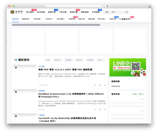Select the 蜂巢首頁 home tab
Viewport: 158px width, 133px height.
pos(15,19)
